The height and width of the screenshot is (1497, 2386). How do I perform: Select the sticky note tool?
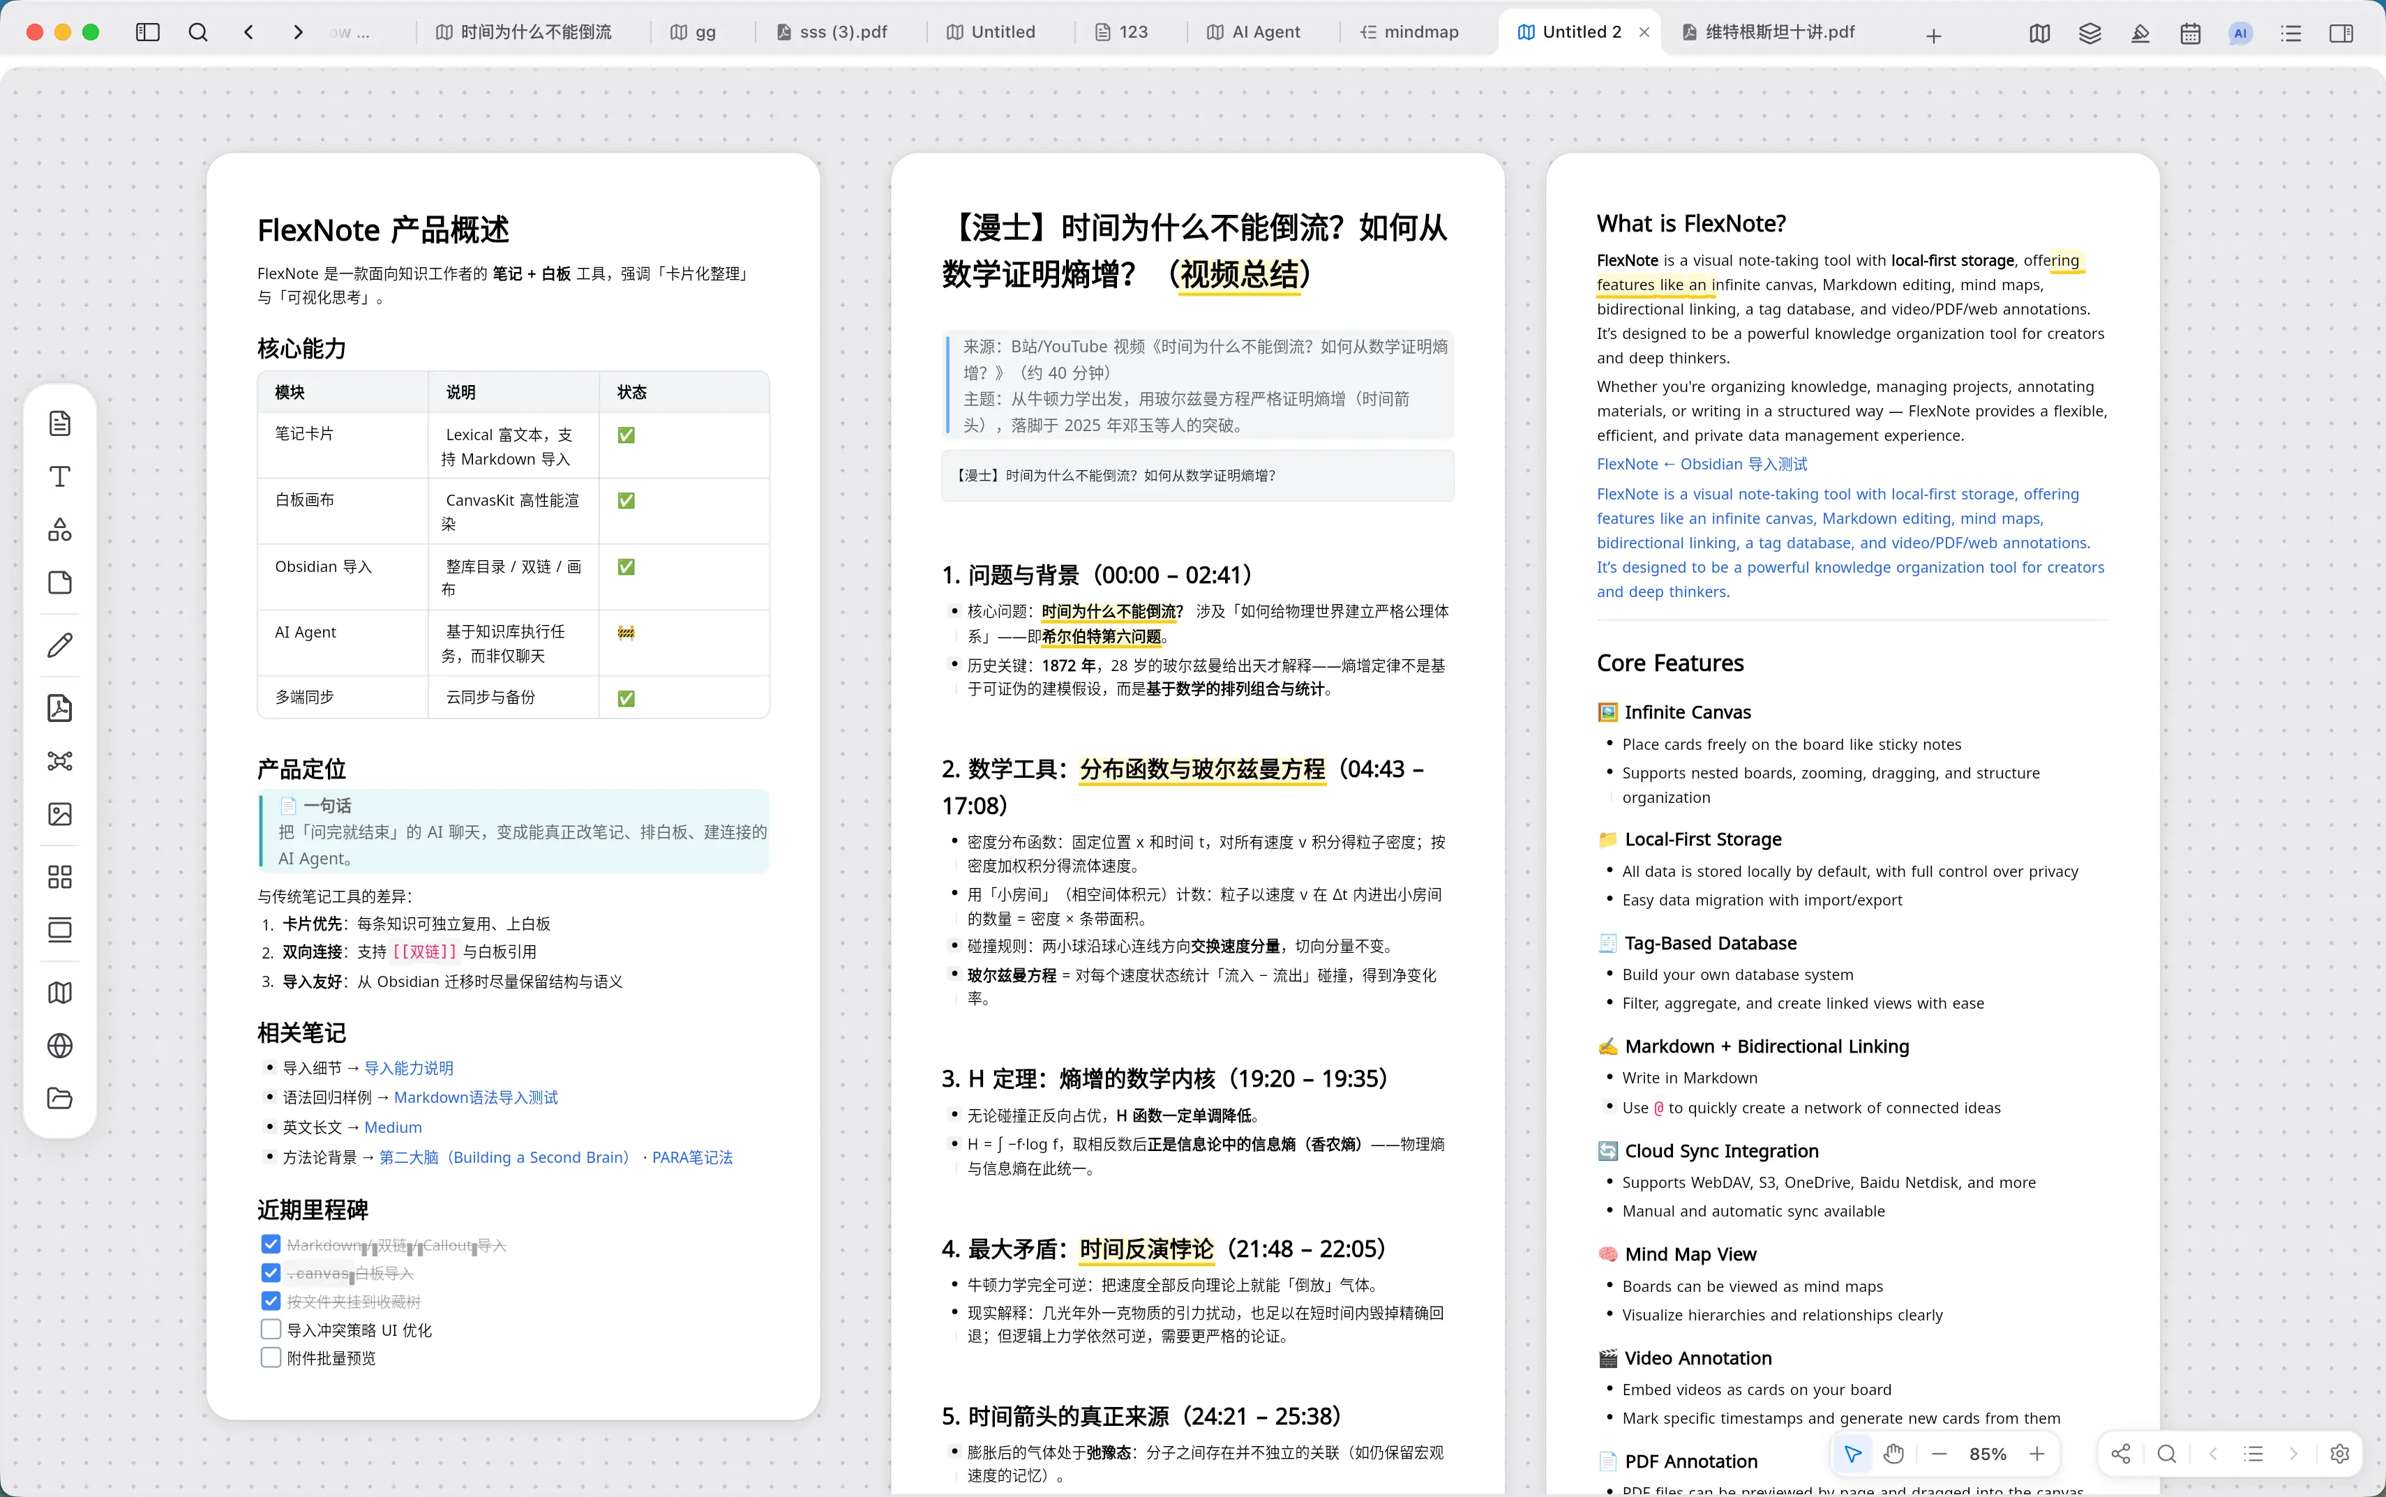pyautogui.click(x=61, y=582)
